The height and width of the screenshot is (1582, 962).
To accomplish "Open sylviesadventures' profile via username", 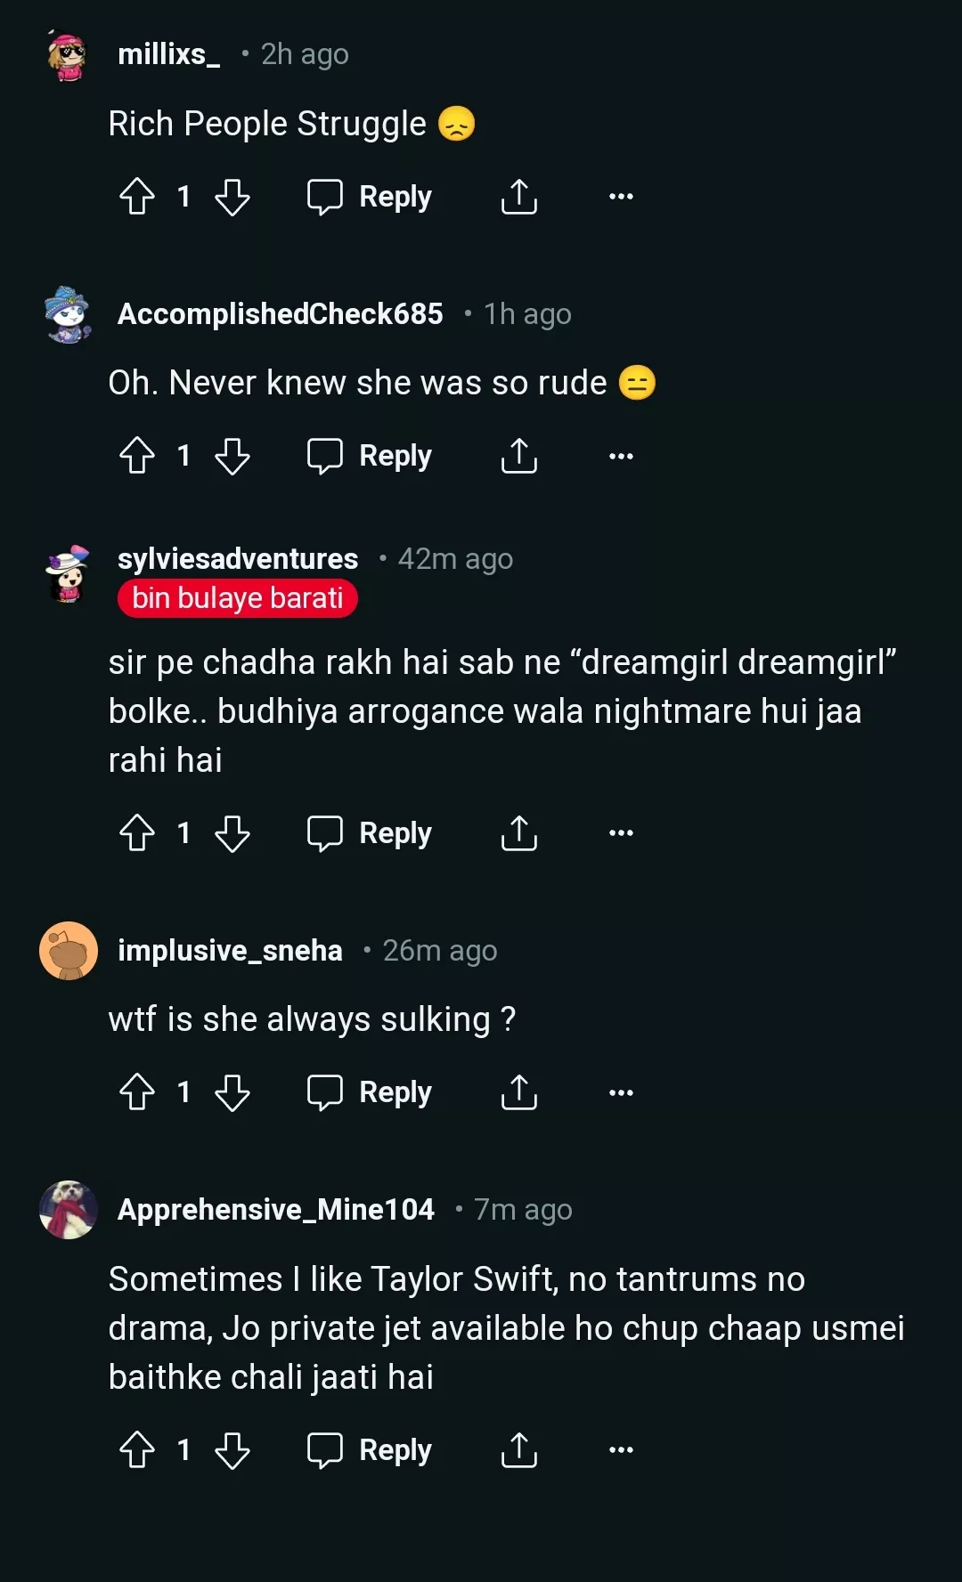I will tap(238, 559).
